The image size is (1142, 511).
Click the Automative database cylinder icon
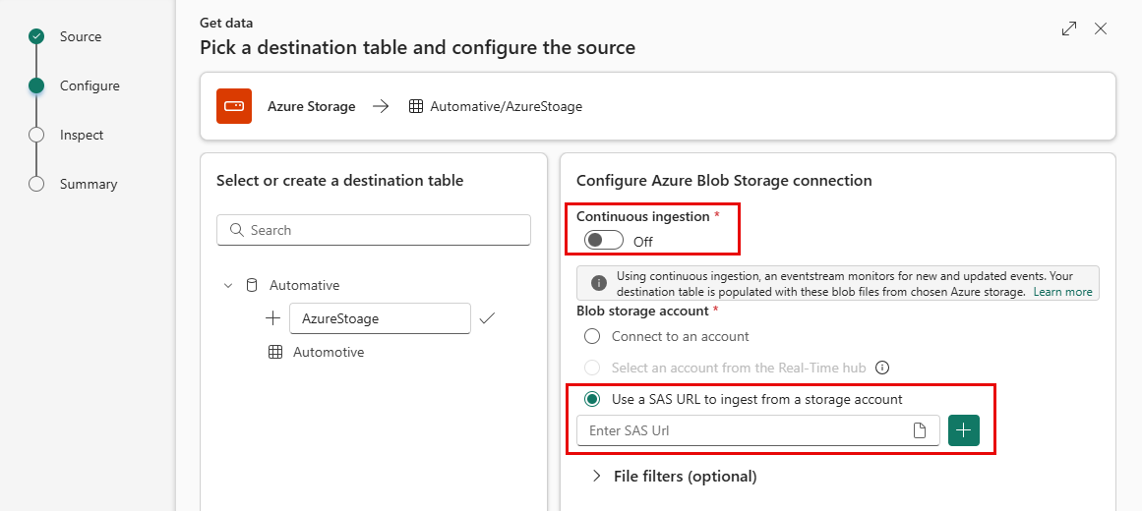[252, 285]
